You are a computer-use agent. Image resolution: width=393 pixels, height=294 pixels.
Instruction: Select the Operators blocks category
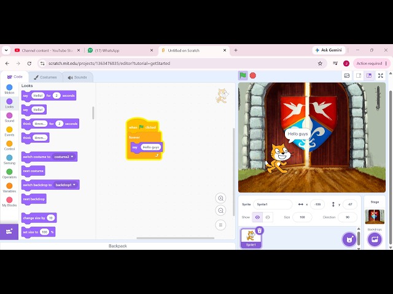pos(9,173)
